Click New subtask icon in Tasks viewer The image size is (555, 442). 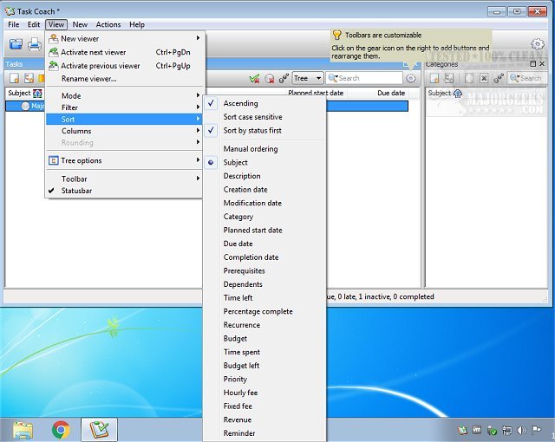[29, 78]
